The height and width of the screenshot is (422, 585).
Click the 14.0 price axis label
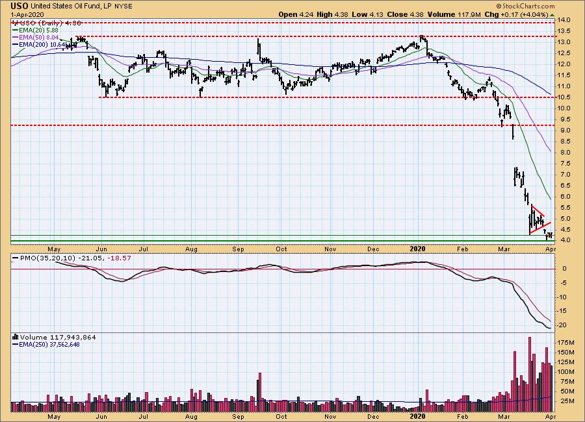point(564,20)
